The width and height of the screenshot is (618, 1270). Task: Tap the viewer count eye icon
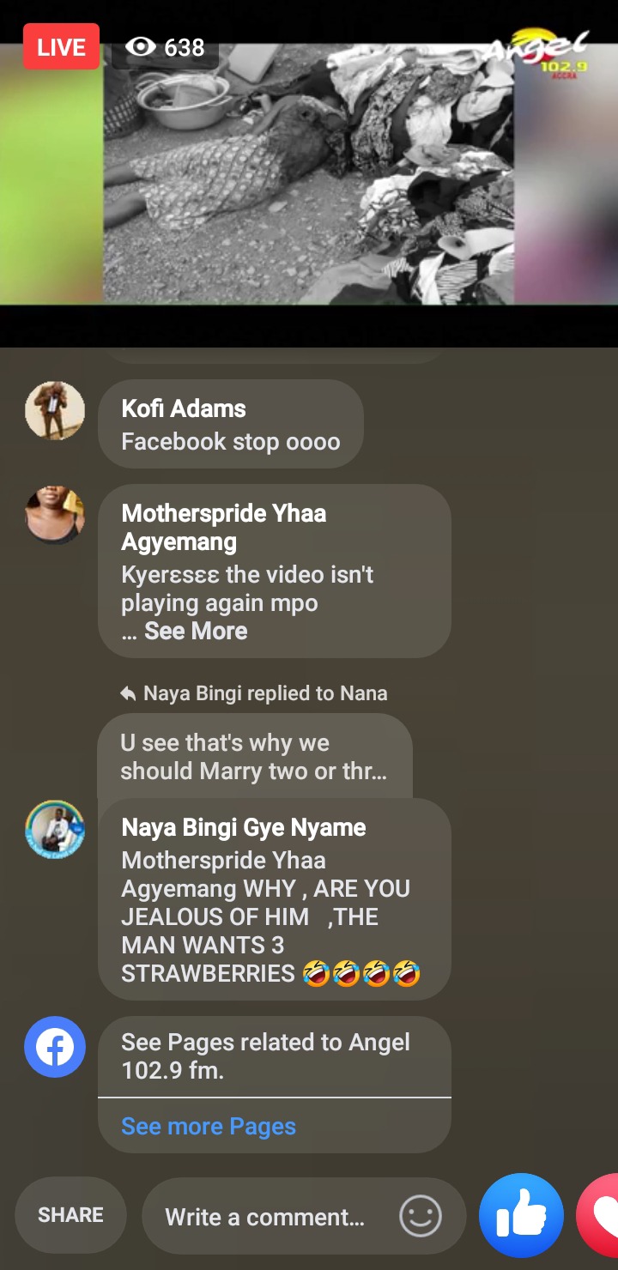tap(141, 46)
